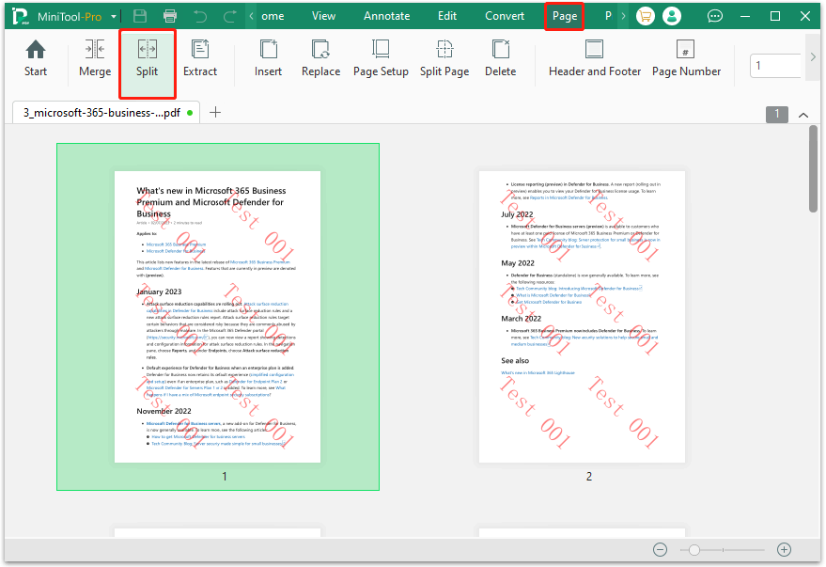Zoom in with the plus button
Viewport: 826px width, 567px height.
tap(784, 550)
